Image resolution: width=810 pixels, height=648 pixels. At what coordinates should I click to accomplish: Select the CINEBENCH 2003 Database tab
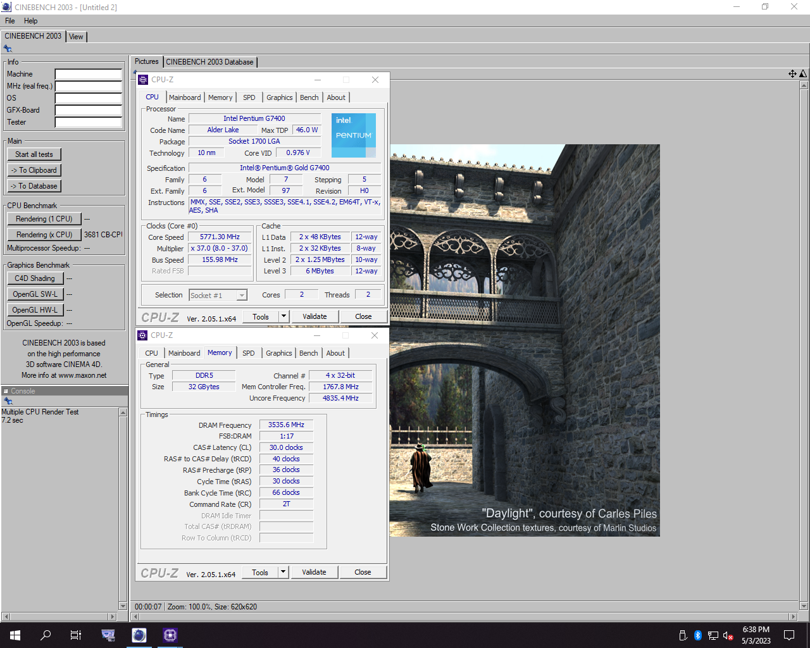point(209,62)
